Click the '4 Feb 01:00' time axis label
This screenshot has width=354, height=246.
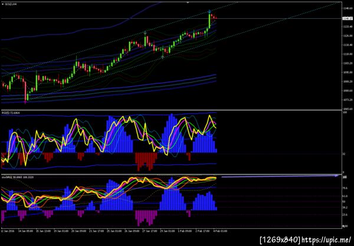220,231
